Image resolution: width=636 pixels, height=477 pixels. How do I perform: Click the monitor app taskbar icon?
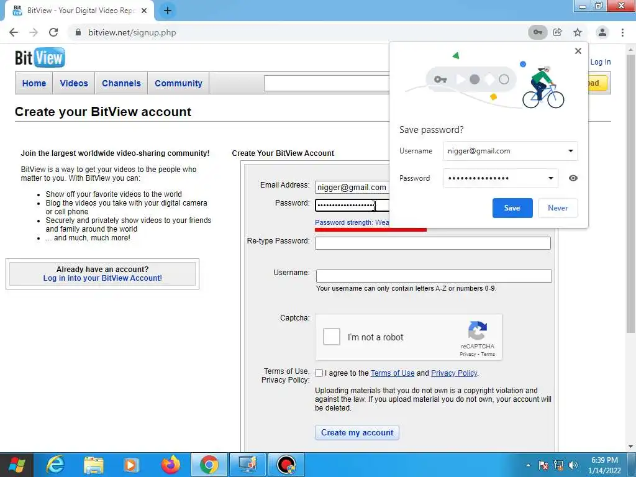coord(248,465)
